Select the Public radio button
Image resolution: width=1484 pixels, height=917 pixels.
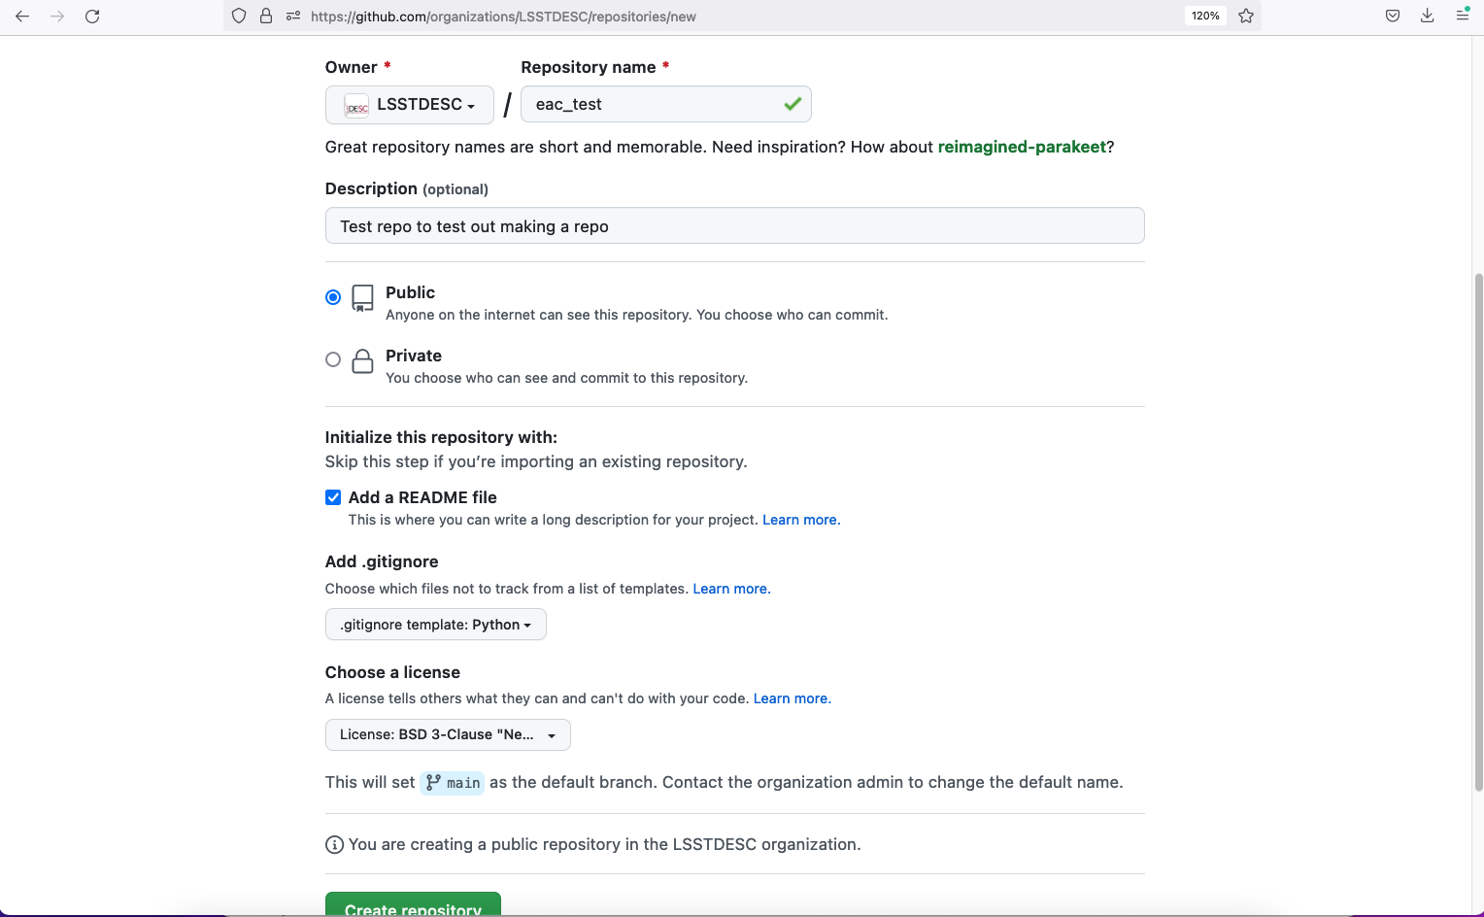(333, 297)
